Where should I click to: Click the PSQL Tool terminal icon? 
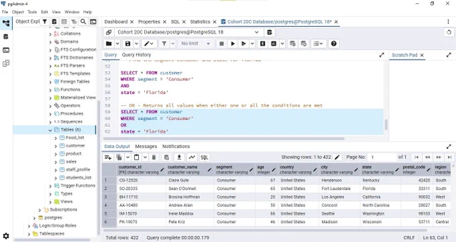click(93, 22)
